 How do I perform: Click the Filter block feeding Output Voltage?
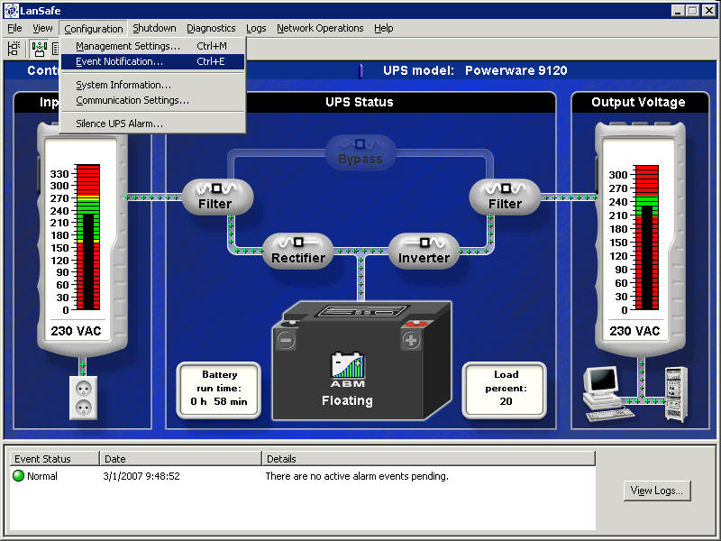(505, 197)
